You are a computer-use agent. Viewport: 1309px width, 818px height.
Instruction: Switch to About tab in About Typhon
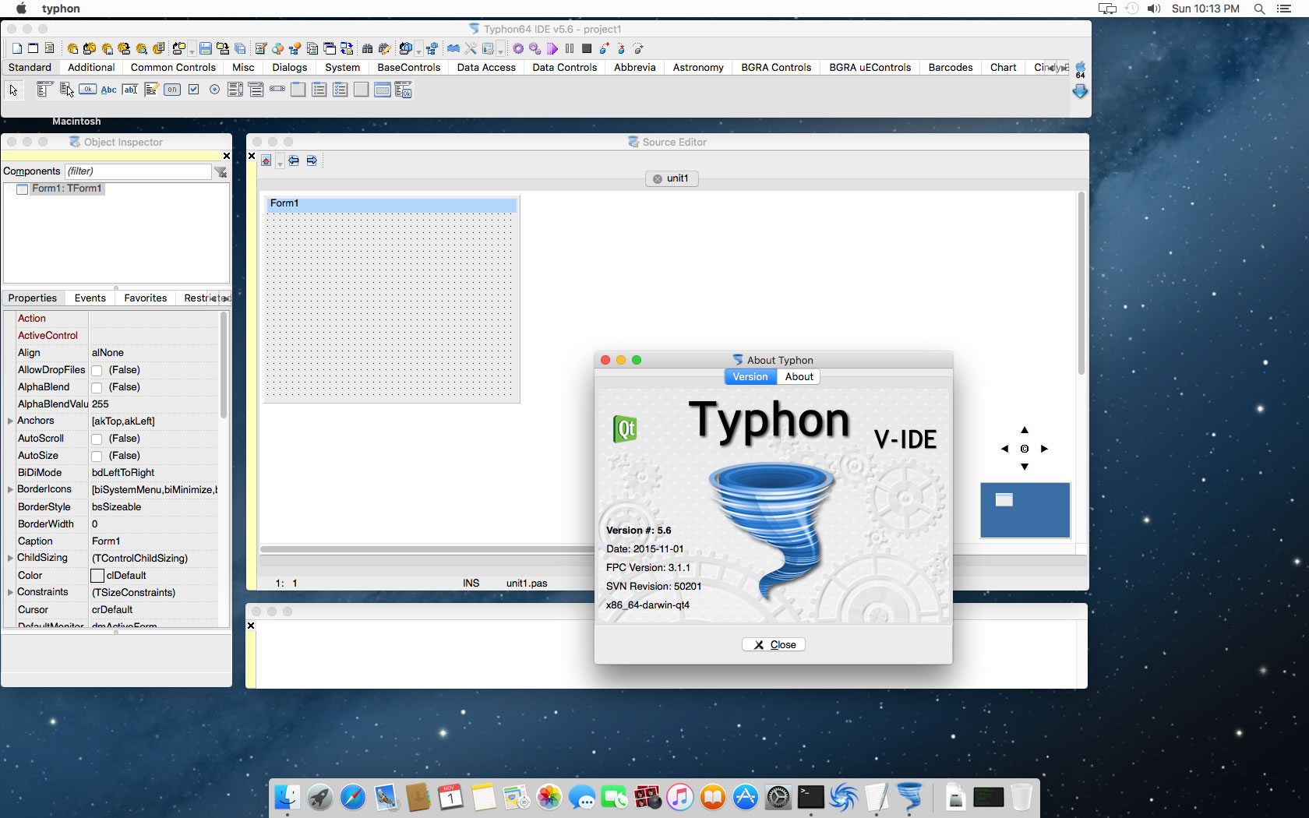[x=799, y=376]
